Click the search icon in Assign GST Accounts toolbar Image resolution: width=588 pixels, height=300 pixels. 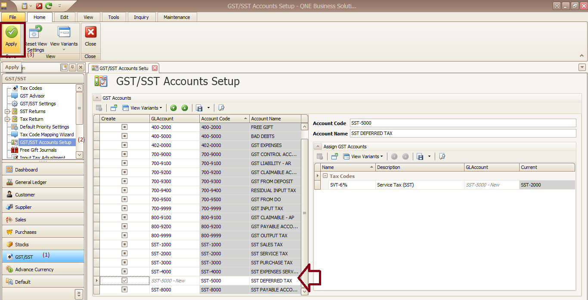(442, 156)
